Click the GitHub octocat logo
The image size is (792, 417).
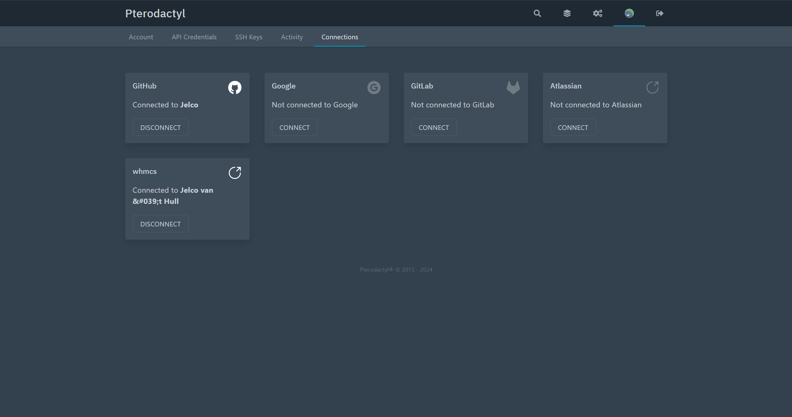[235, 88]
